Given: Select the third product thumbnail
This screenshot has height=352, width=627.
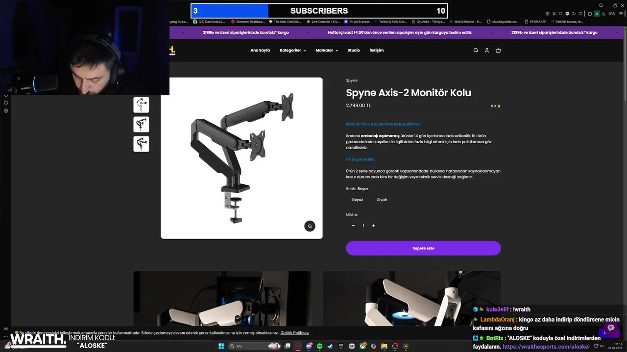Looking at the screenshot, I should click(141, 144).
